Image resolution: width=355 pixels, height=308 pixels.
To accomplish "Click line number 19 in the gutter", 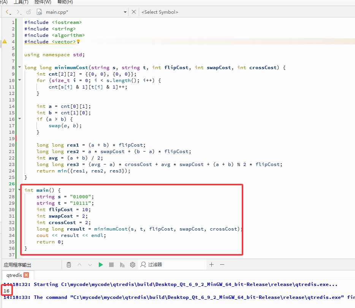I will pyautogui.click(x=11, y=139).
